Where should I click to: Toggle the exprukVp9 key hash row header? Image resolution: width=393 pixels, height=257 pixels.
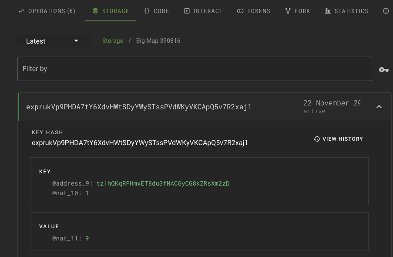[139, 107]
